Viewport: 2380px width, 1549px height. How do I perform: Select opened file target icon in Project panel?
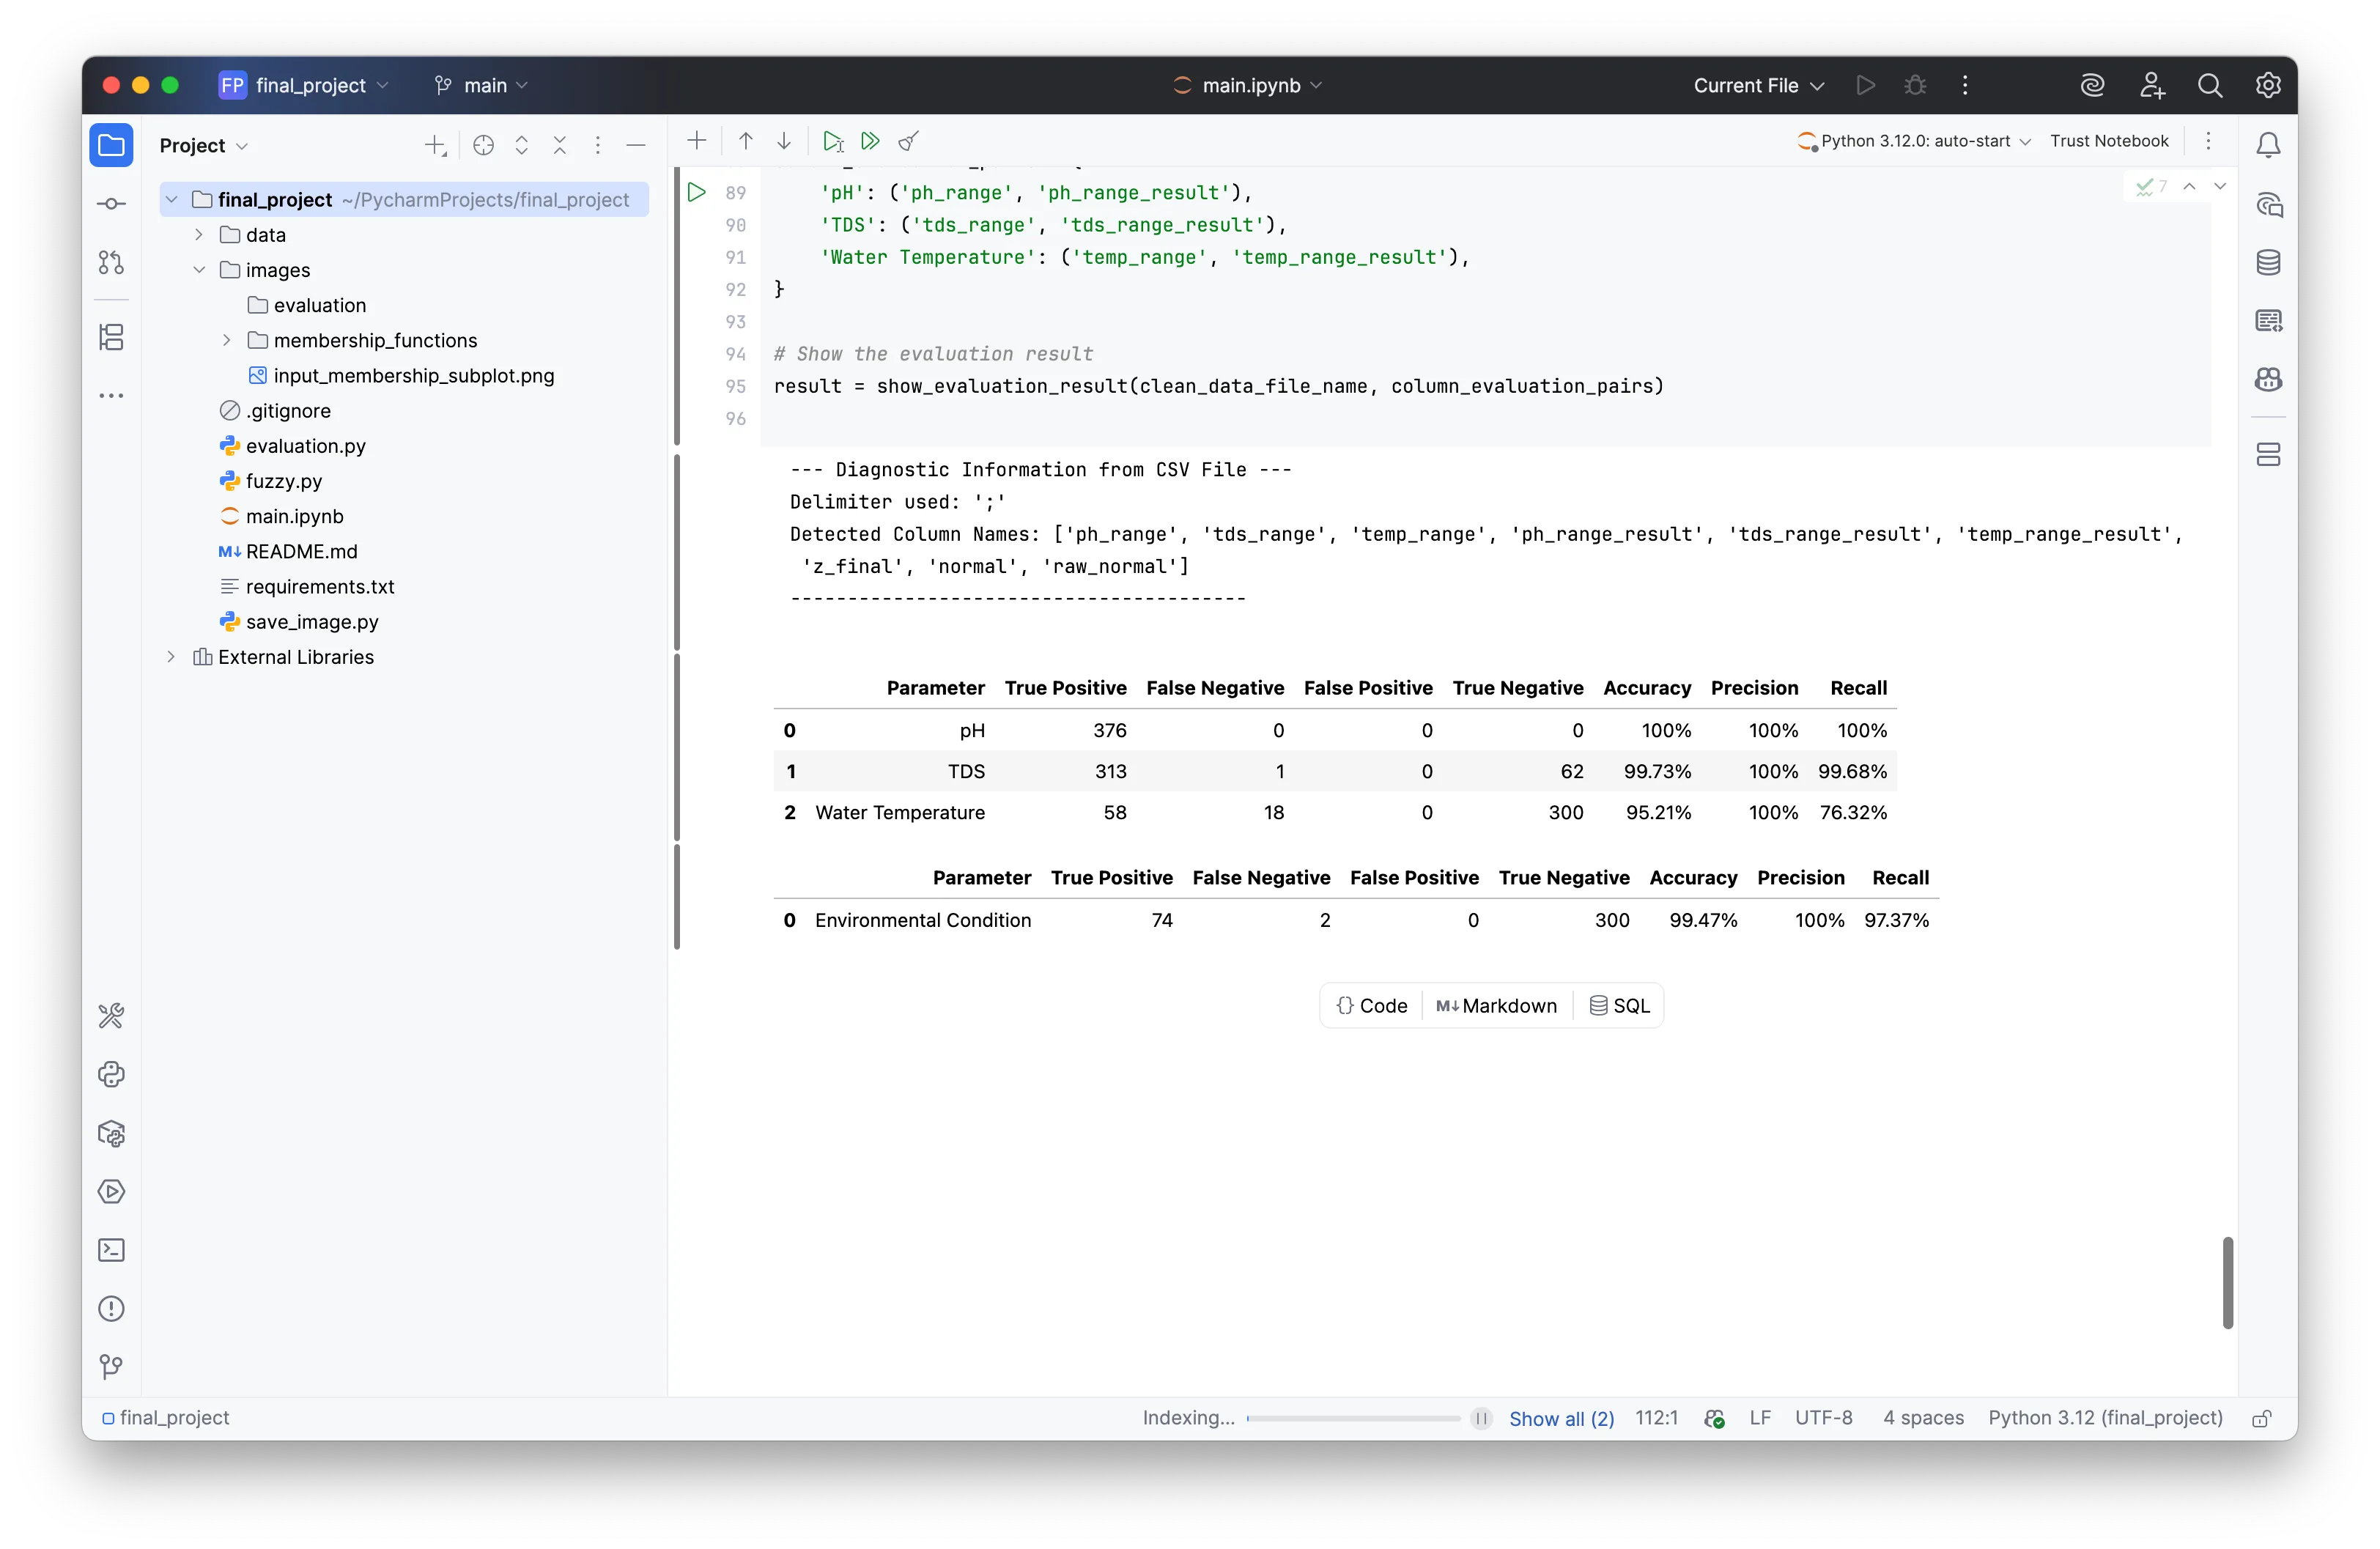[483, 146]
